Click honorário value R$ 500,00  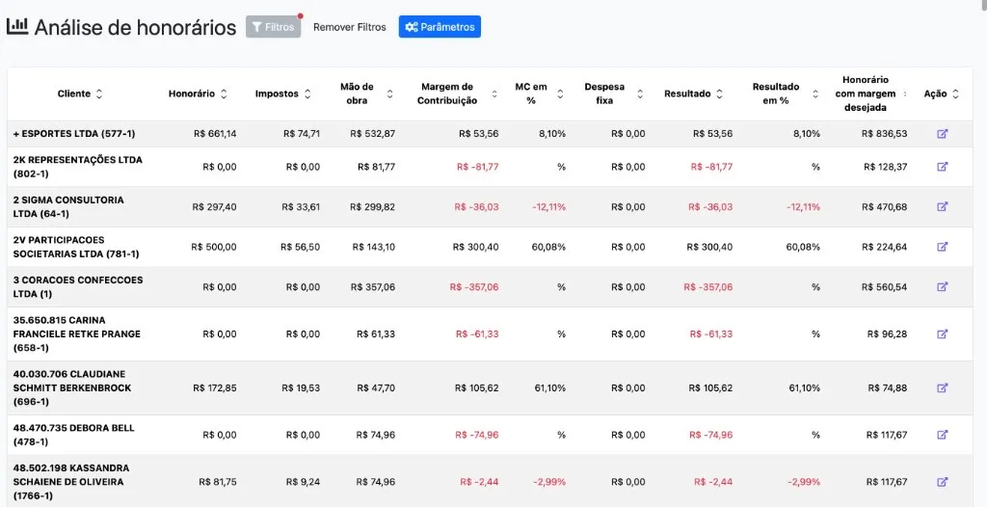click(x=214, y=247)
